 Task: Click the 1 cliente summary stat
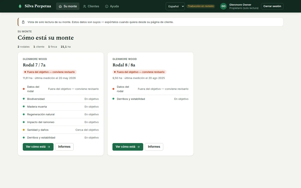click(39, 47)
